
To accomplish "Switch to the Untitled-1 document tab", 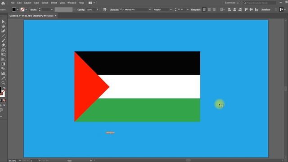I will click(x=31, y=16).
